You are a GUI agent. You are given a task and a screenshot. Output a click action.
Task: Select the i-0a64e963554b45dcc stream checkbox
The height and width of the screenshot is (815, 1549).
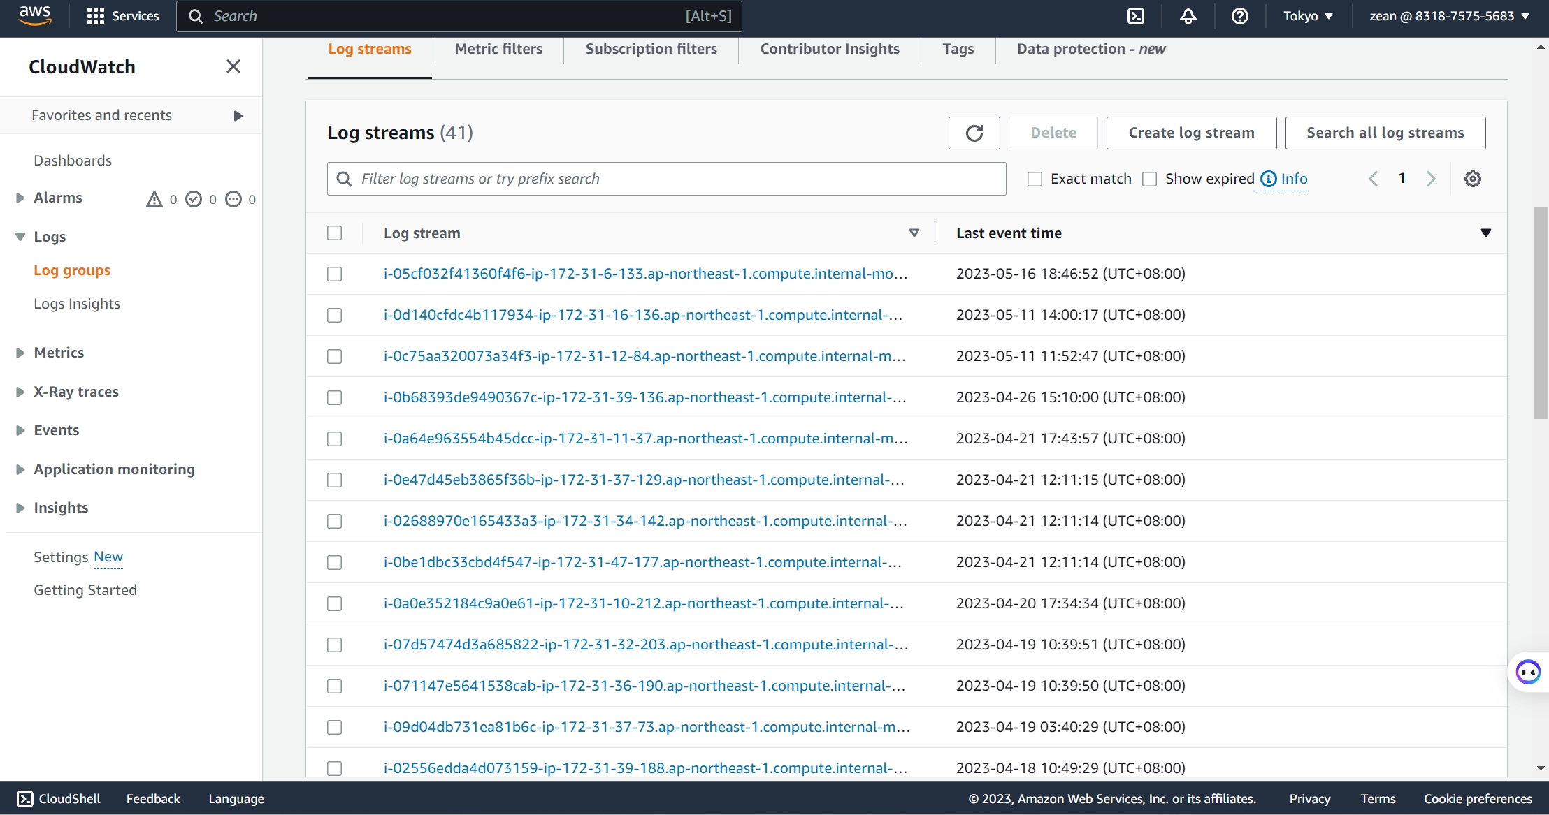[335, 439]
